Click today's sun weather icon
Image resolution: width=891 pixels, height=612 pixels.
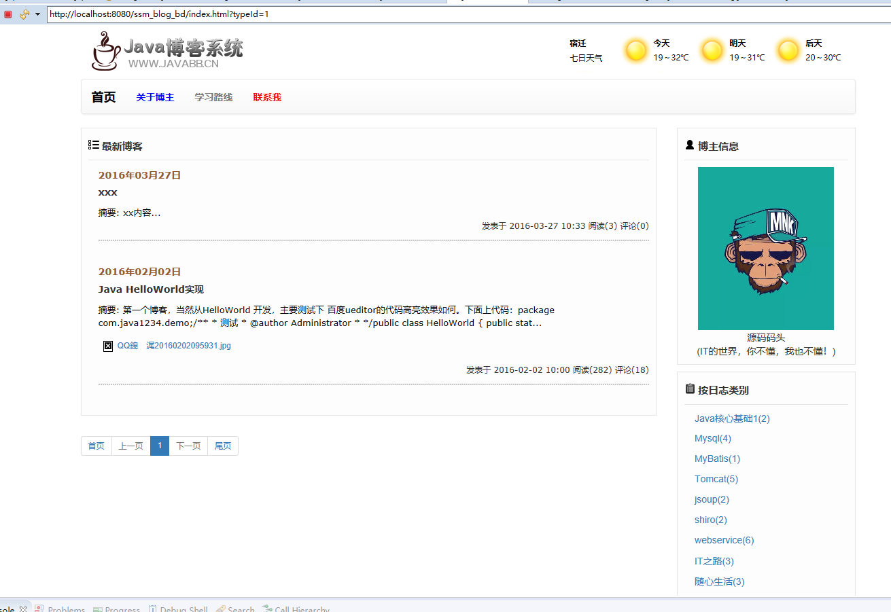coord(635,50)
